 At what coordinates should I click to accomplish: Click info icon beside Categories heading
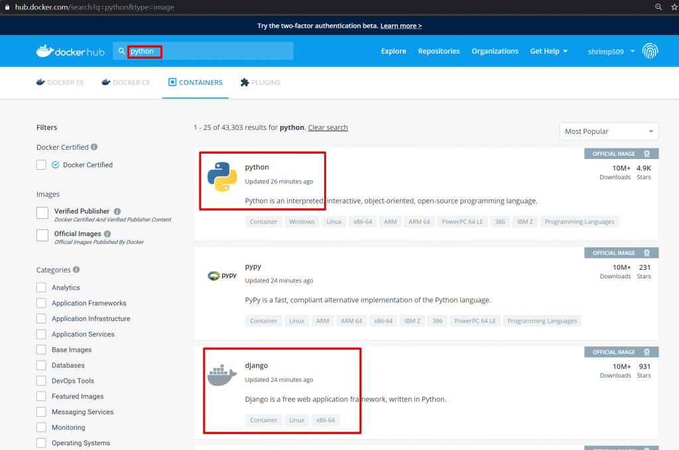77,270
